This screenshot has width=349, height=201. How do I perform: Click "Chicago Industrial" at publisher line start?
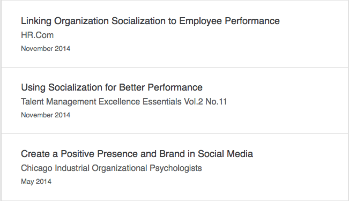[55, 168]
